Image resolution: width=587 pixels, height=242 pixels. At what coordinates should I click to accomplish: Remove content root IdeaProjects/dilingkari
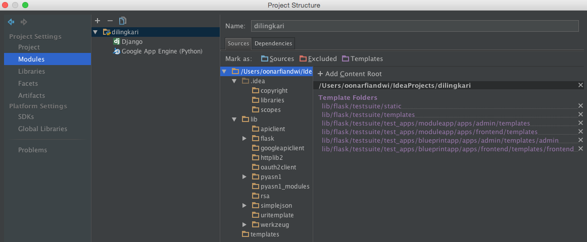point(580,85)
